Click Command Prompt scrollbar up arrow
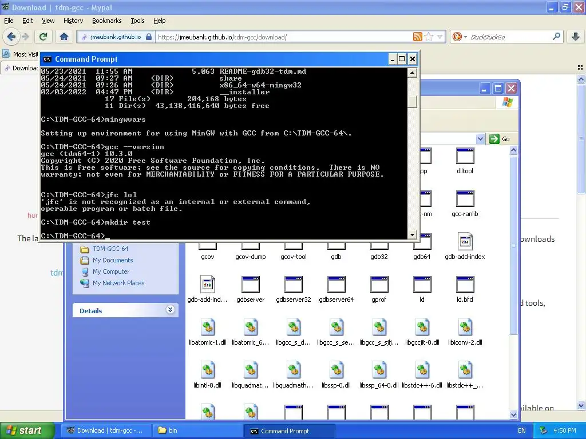This screenshot has width=586, height=439. point(412,73)
